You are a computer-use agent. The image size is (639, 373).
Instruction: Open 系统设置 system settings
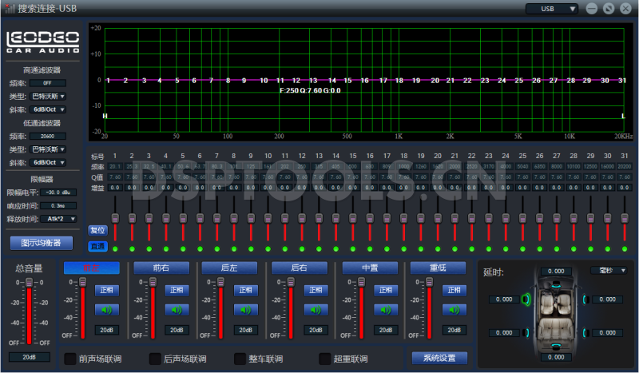pos(439,358)
